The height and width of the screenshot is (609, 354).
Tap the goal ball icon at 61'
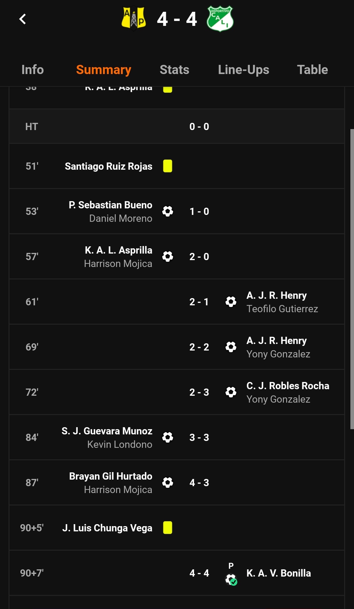tap(231, 302)
